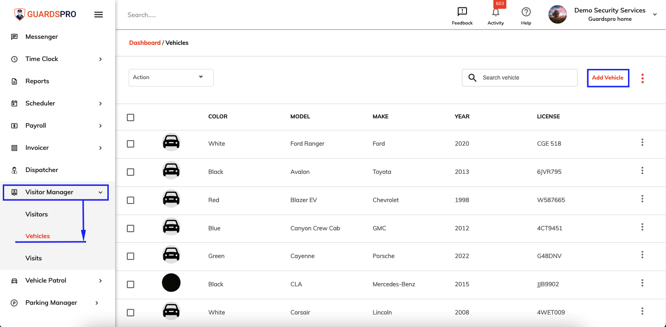The image size is (666, 327).
Task: Check the box for the white Ford Ranger
Action: pyautogui.click(x=131, y=144)
